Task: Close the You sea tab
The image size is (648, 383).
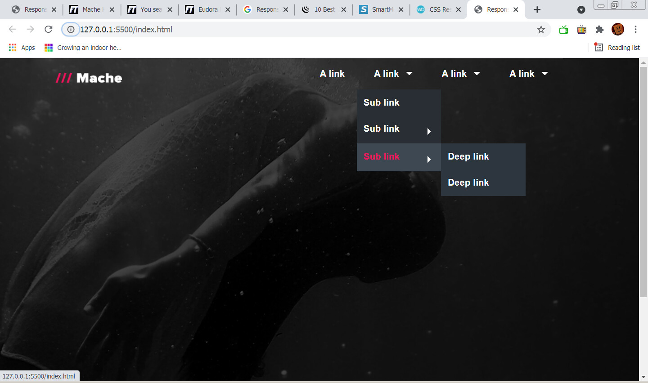Action: tap(170, 9)
